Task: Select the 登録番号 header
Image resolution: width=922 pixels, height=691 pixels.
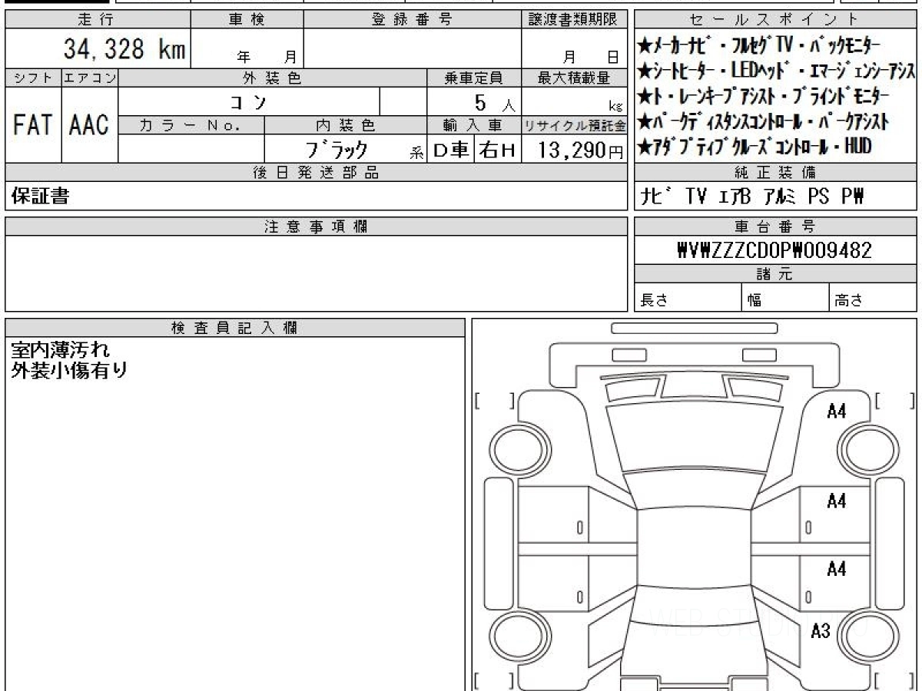Action: click(413, 20)
